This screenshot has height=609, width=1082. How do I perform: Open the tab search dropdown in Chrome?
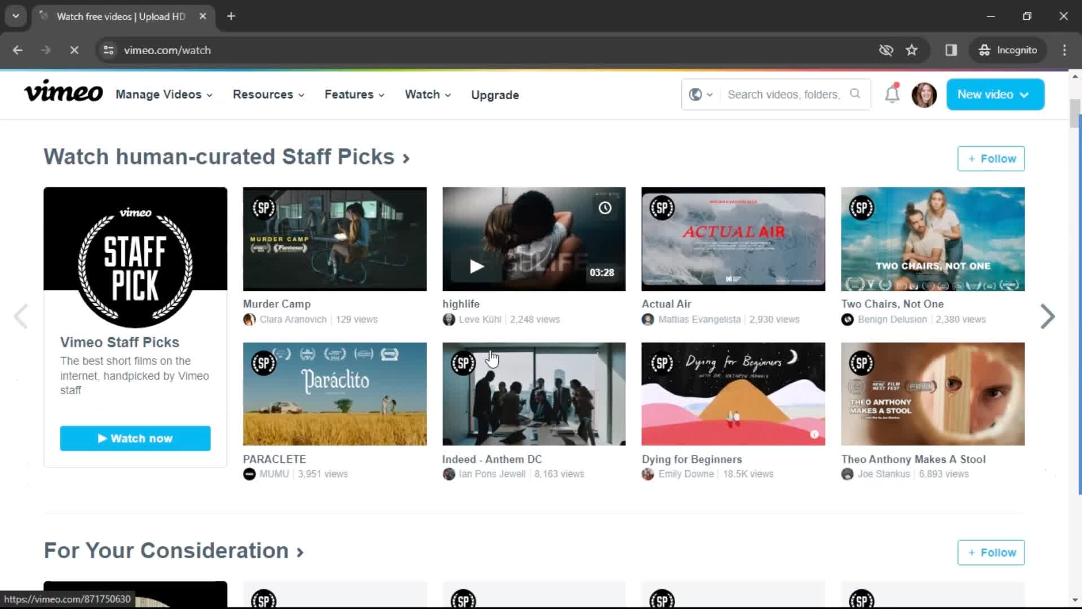click(x=16, y=16)
